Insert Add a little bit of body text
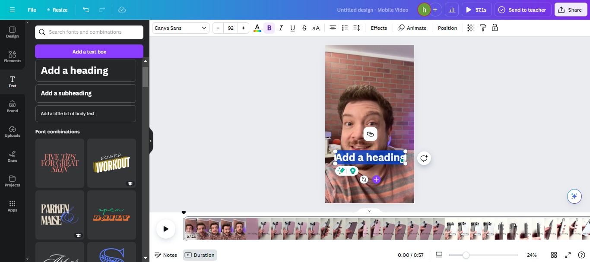590x262 pixels. pyautogui.click(x=86, y=114)
